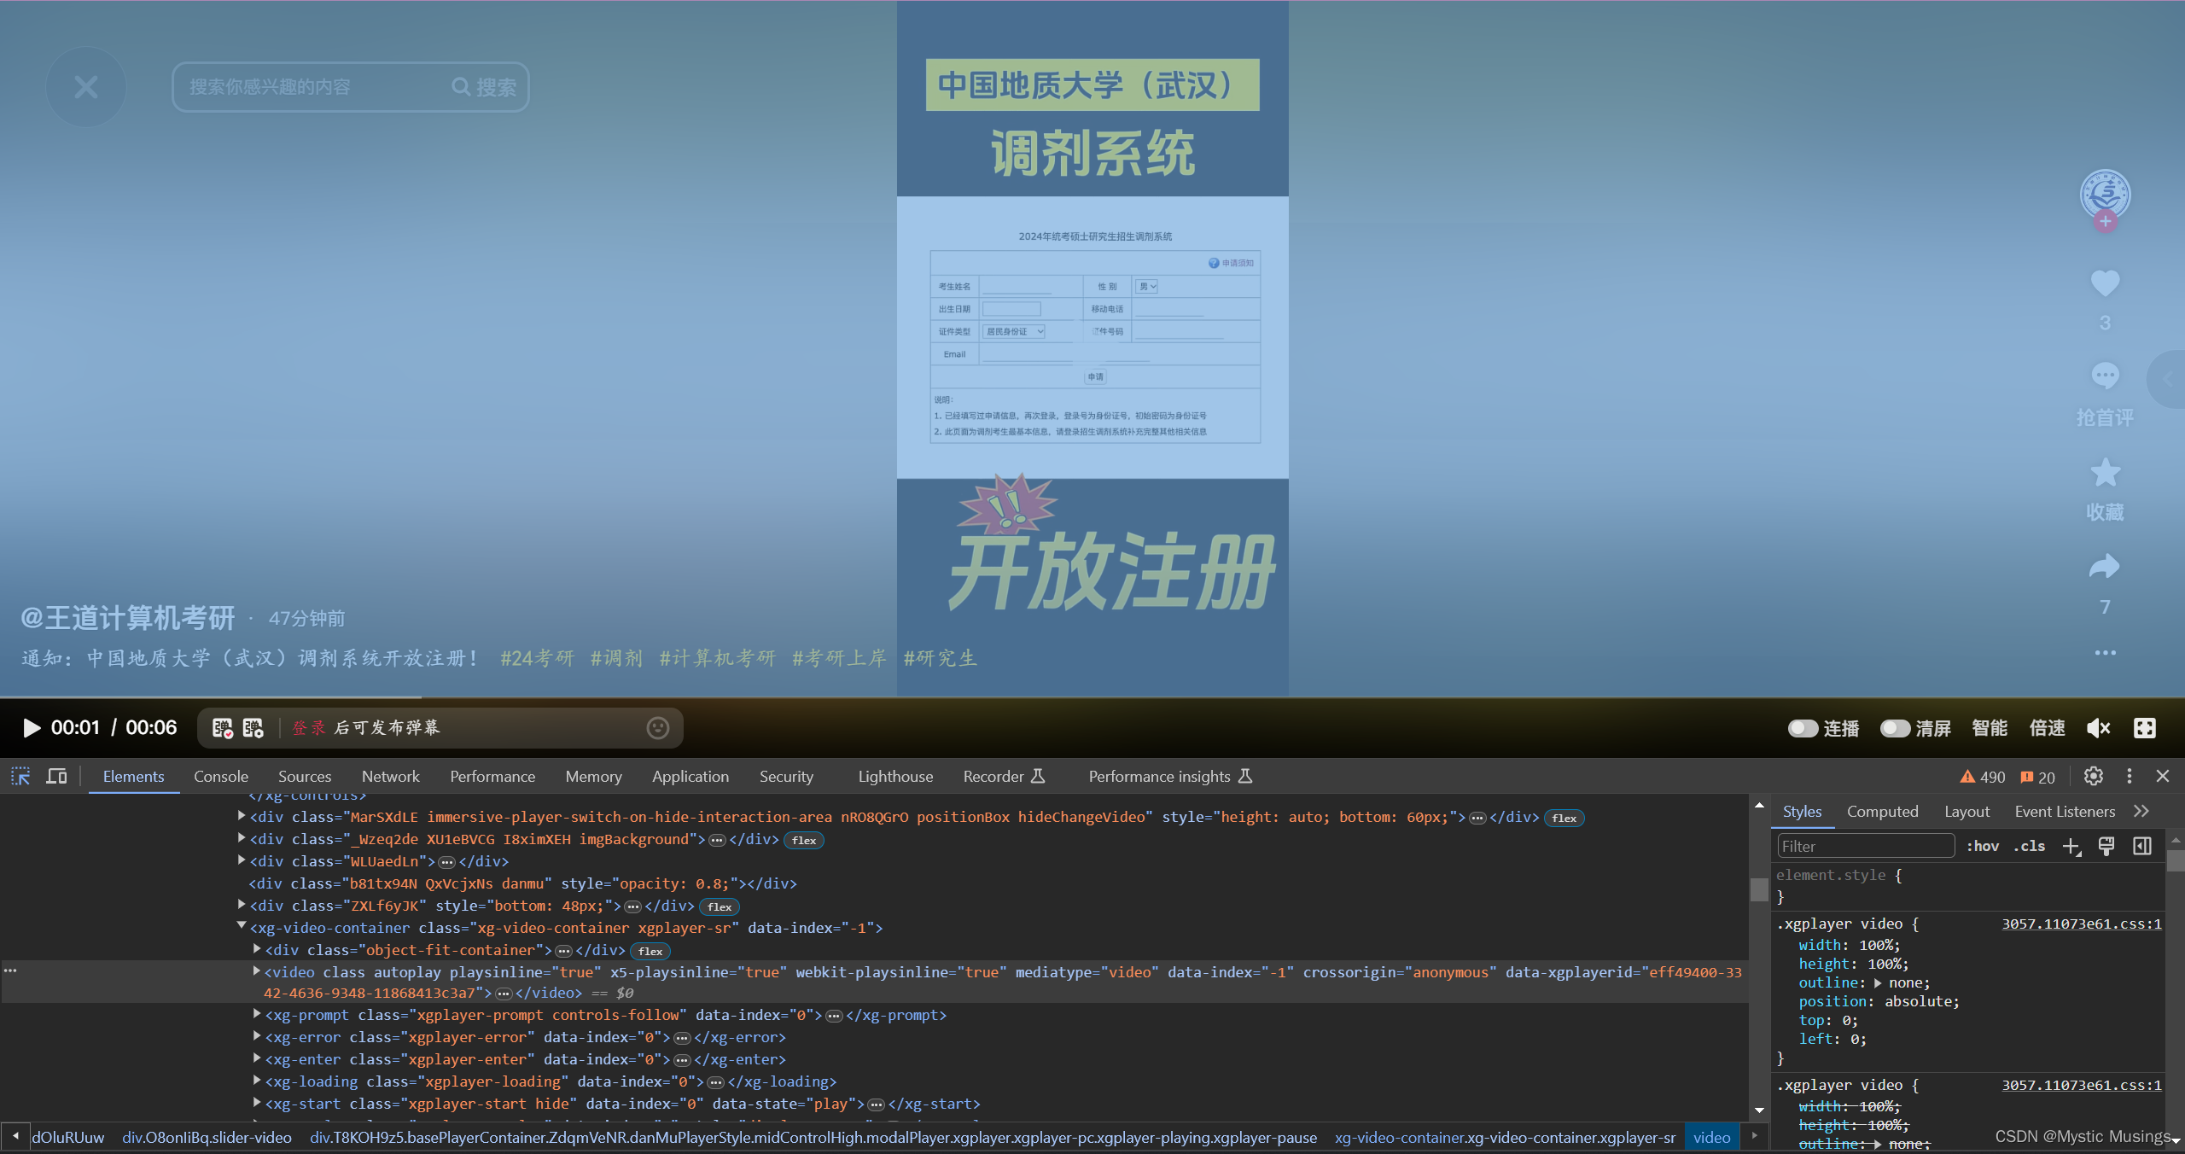
Task: Select xg-video-container breadcrumb item
Action: coord(1505,1138)
